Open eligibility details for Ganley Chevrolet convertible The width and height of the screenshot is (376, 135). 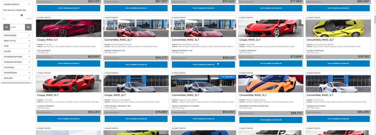tap(203, 119)
